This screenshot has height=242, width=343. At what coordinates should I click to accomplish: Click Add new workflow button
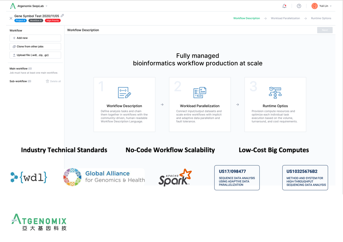pos(35,38)
